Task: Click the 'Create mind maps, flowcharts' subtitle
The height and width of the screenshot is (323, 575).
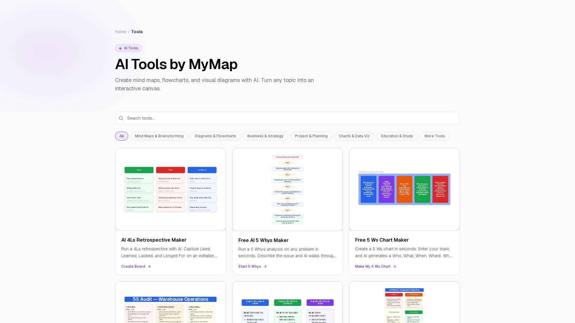Action: click(214, 84)
